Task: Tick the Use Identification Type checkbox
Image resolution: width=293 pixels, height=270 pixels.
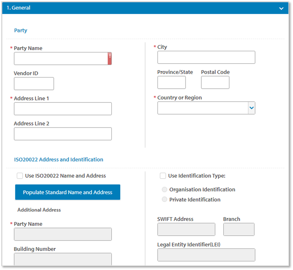Action: coord(163,176)
